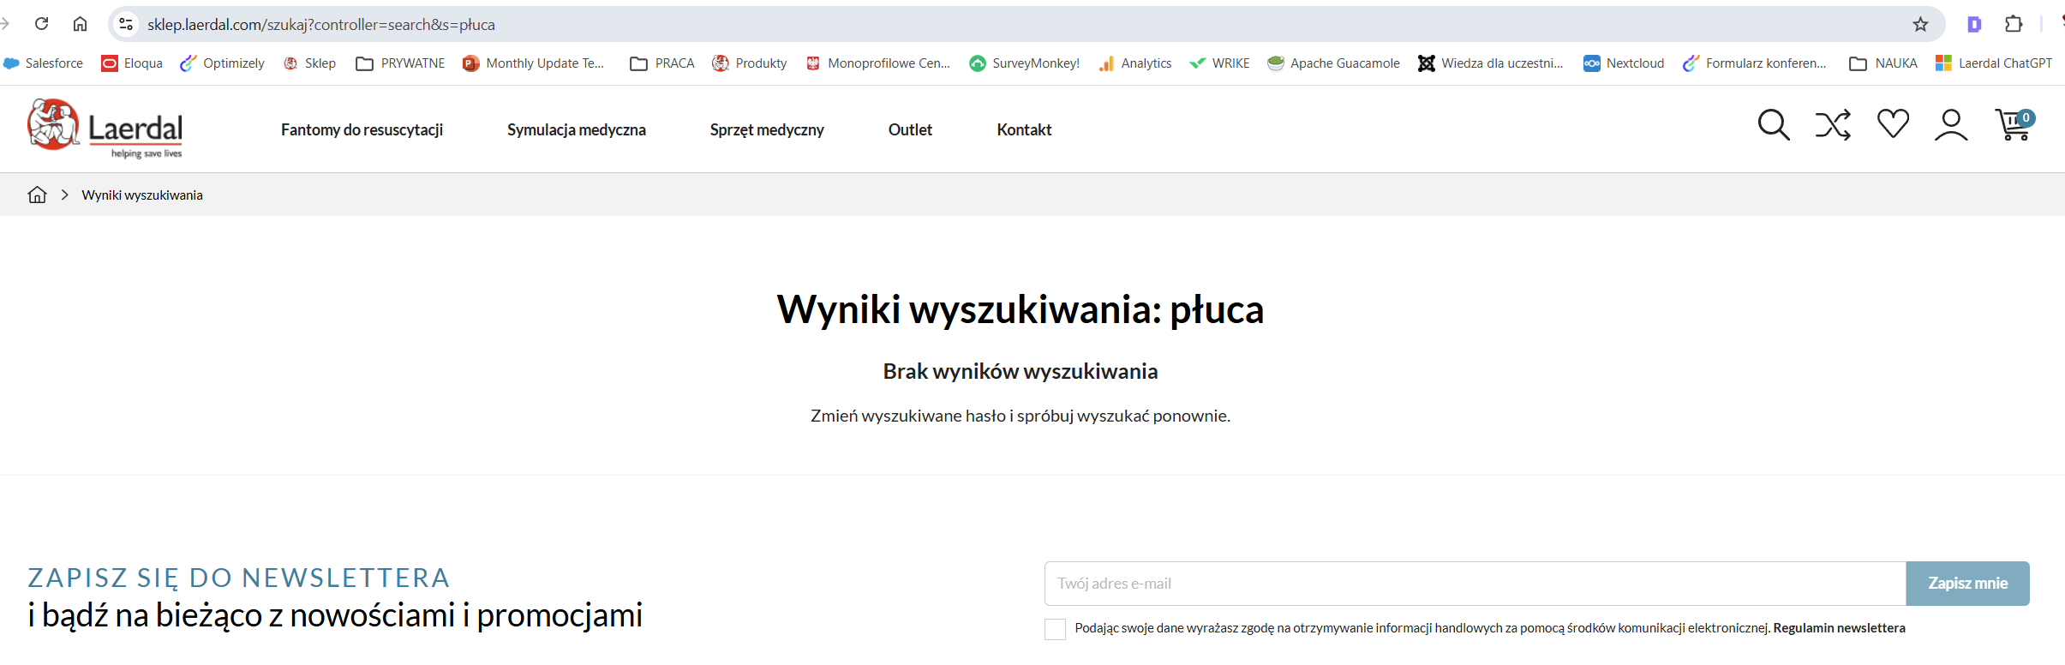This screenshot has height=665, width=2065.
Task: Focus the newsletter e-mail address field
Action: (x=1475, y=584)
